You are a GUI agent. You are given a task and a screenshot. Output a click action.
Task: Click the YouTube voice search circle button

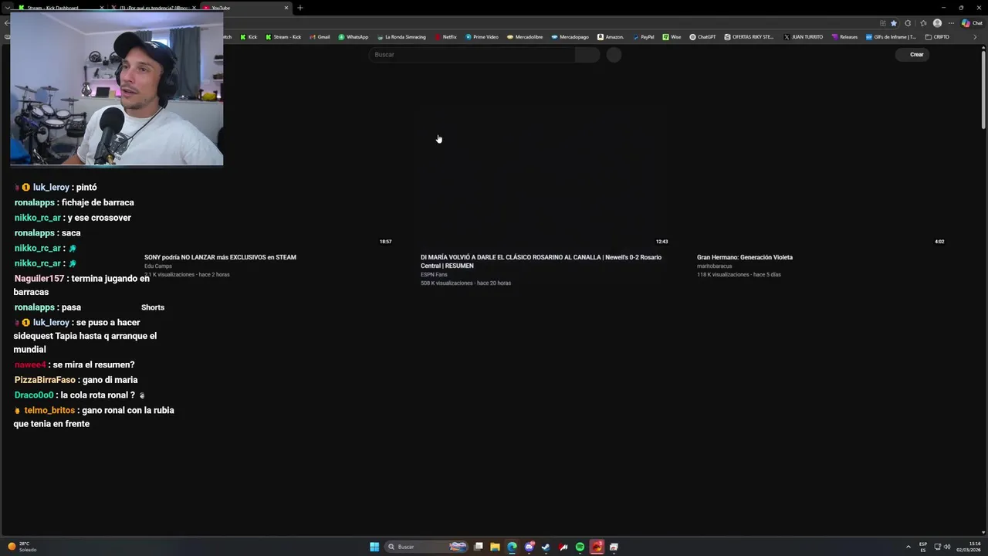click(x=614, y=55)
